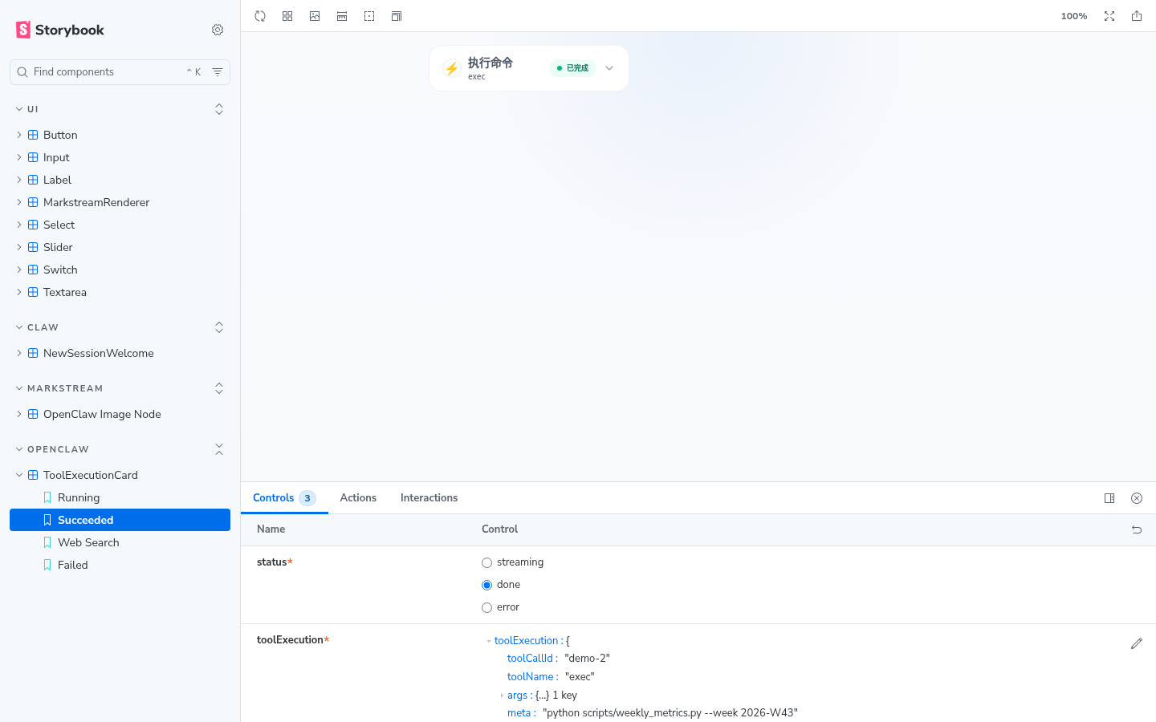Open the viewport size toolbar icon
Viewport: 1156px width, 722px height.
[x=397, y=16]
